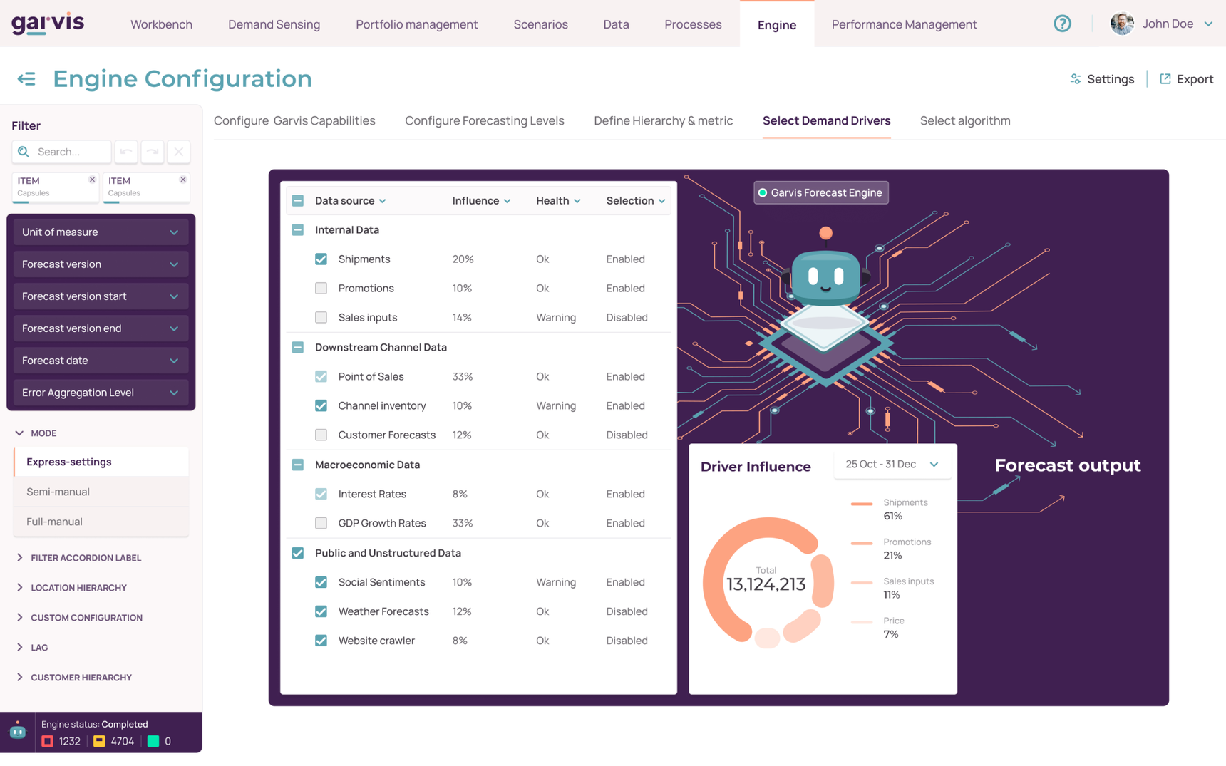
Task: Collapse the filter sidebar with the arrow icon
Action: tap(26, 78)
